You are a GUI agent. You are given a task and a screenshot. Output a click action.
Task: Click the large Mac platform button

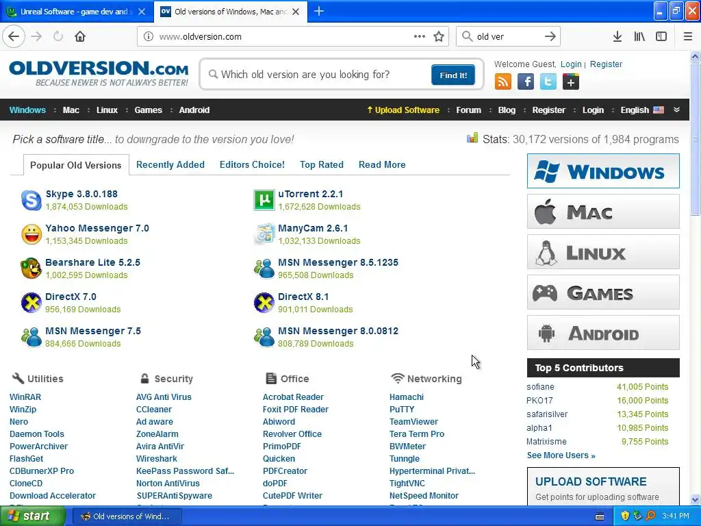click(603, 212)
